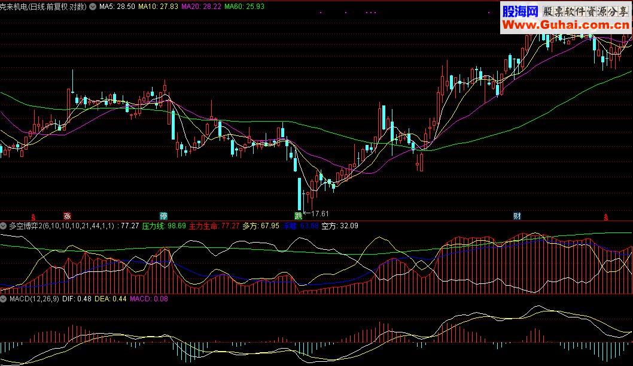Click the right red $ dividend marker
The height and width of the screenshot is (366, 633).
[x=605, y=217]
